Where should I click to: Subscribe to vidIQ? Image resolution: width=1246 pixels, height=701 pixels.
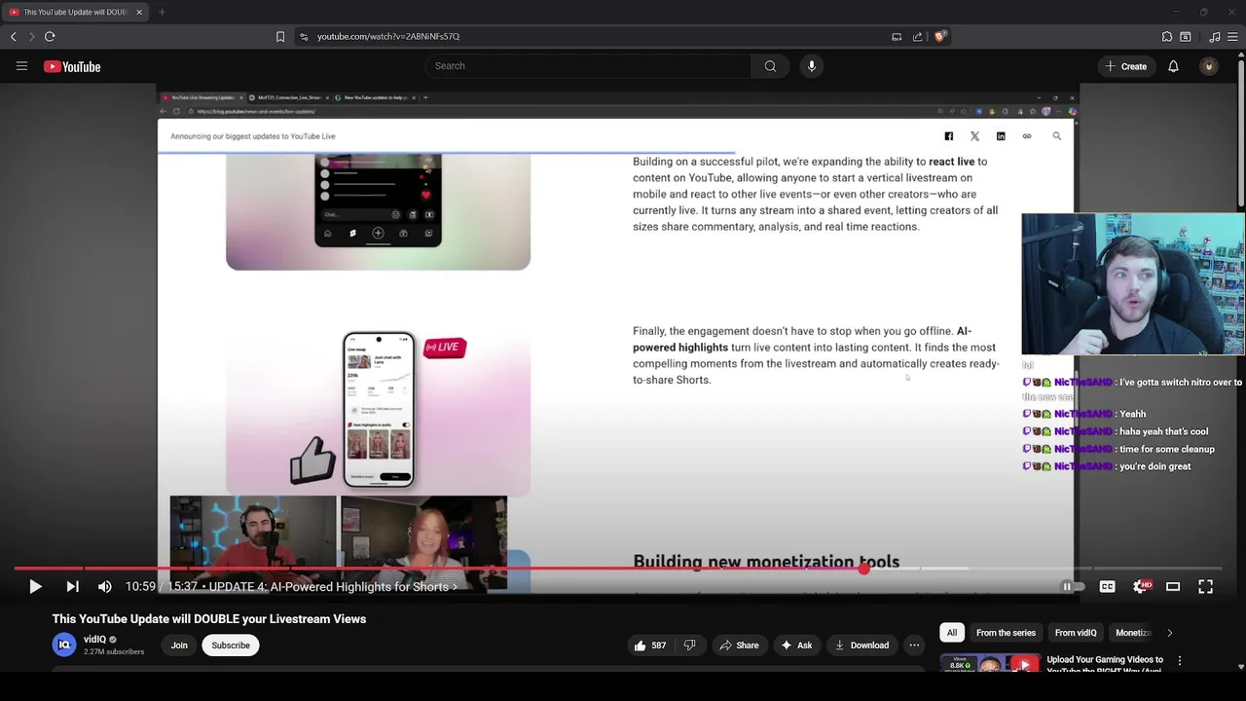[x=231, y=646]
